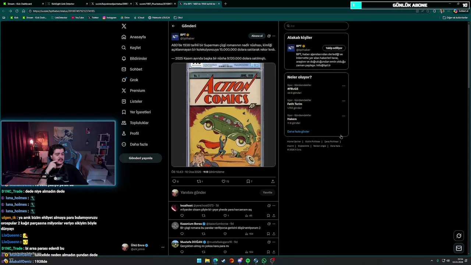Click Gönderi yayınla post button

point(141,158)
